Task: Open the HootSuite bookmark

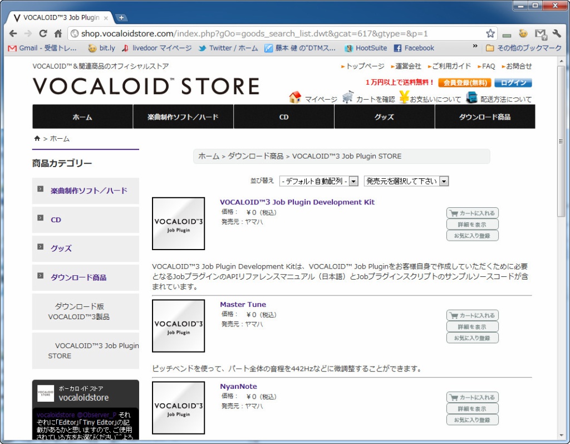Action: (366, 48)
